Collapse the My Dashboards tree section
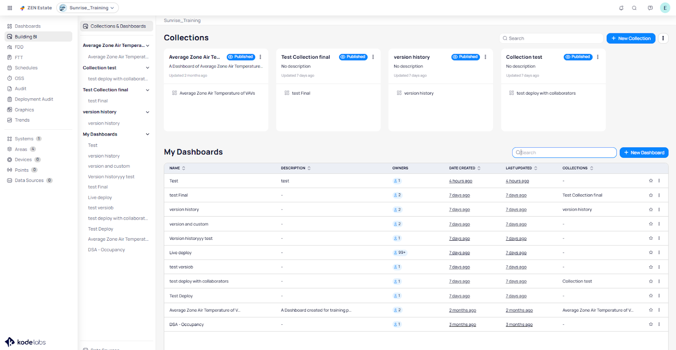The width and height of the screenshot is (676, 350). coord(147,134)
